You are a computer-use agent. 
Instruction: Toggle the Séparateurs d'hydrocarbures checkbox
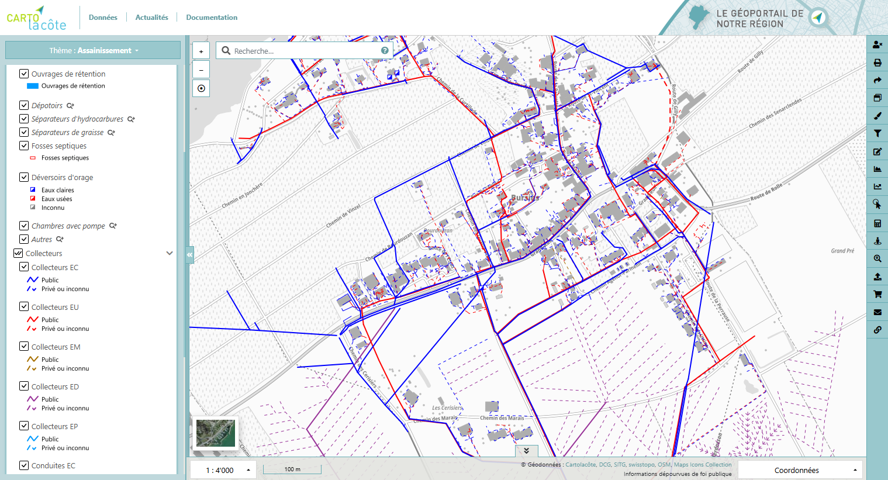[x=24, y=119]
